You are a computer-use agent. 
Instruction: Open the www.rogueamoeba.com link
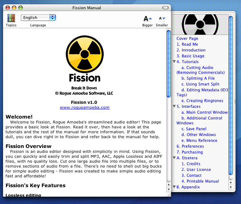[x=85, y=108]
